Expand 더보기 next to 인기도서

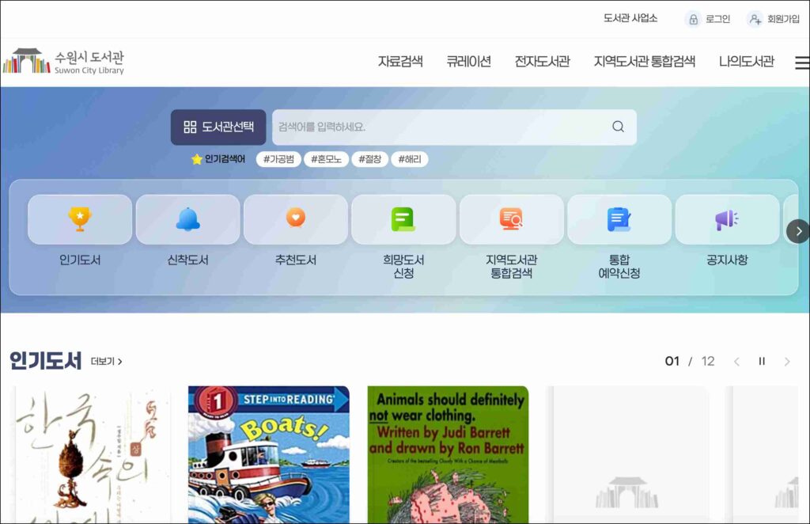[x=106, y=362]
